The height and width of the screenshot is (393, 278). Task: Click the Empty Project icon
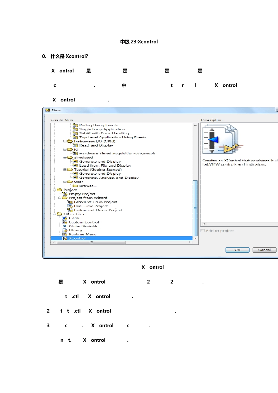(x=65, y=194)
